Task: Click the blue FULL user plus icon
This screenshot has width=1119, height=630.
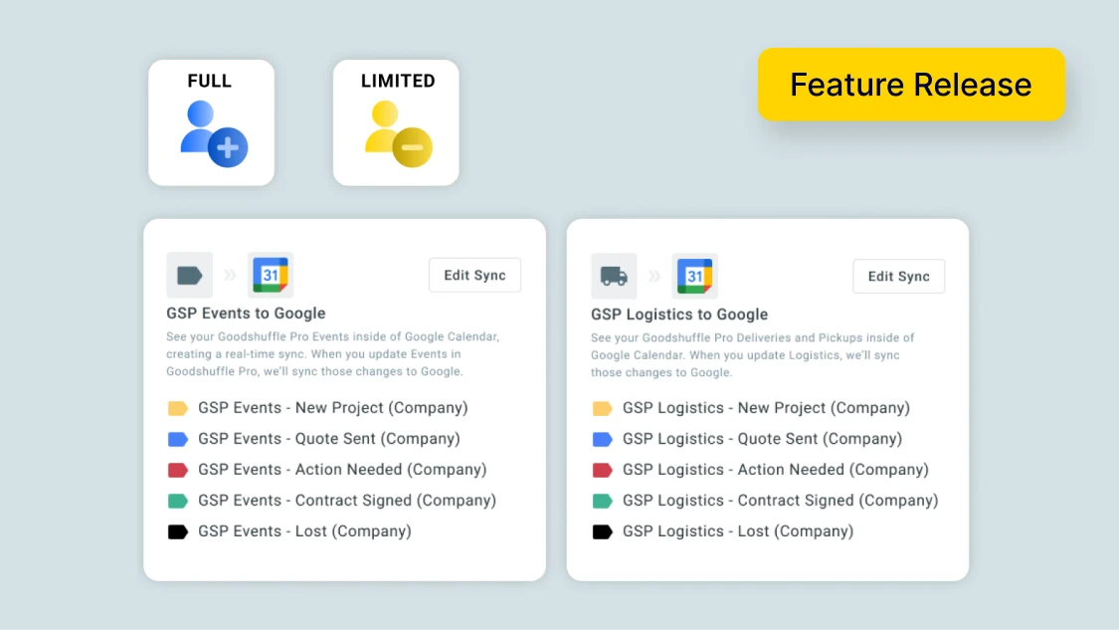Action: click(214, 134)
